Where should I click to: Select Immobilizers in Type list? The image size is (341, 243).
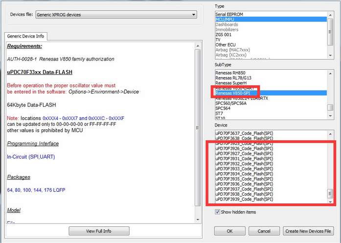(x=271, y=29)
